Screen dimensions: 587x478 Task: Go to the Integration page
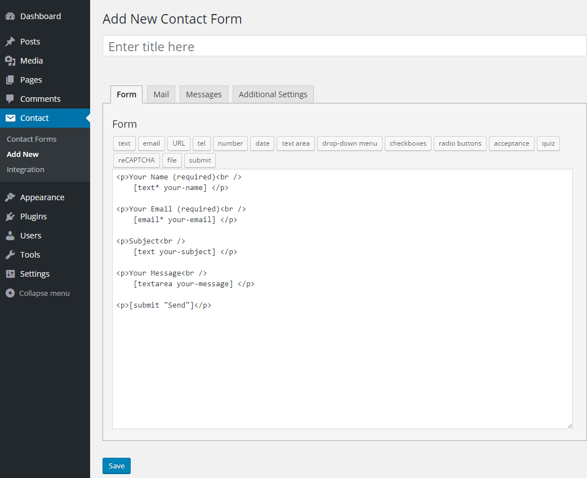24,169
